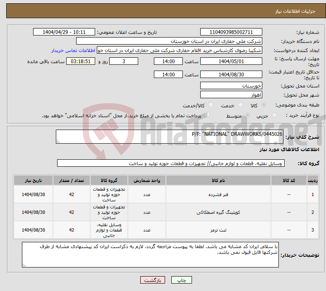
Task: Click the کد کالا column header
Action: [289, 180]
